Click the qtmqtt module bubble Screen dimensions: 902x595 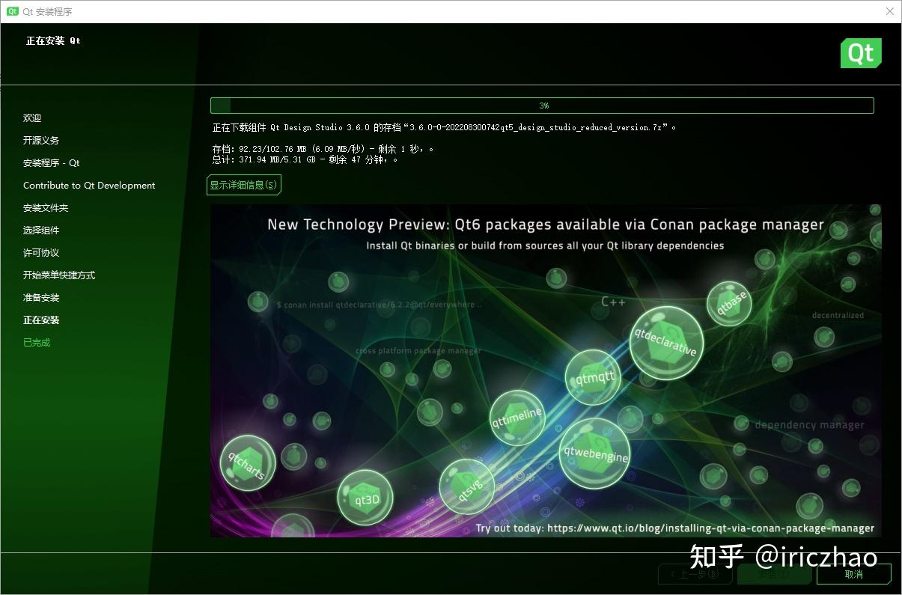click(592, 378)
